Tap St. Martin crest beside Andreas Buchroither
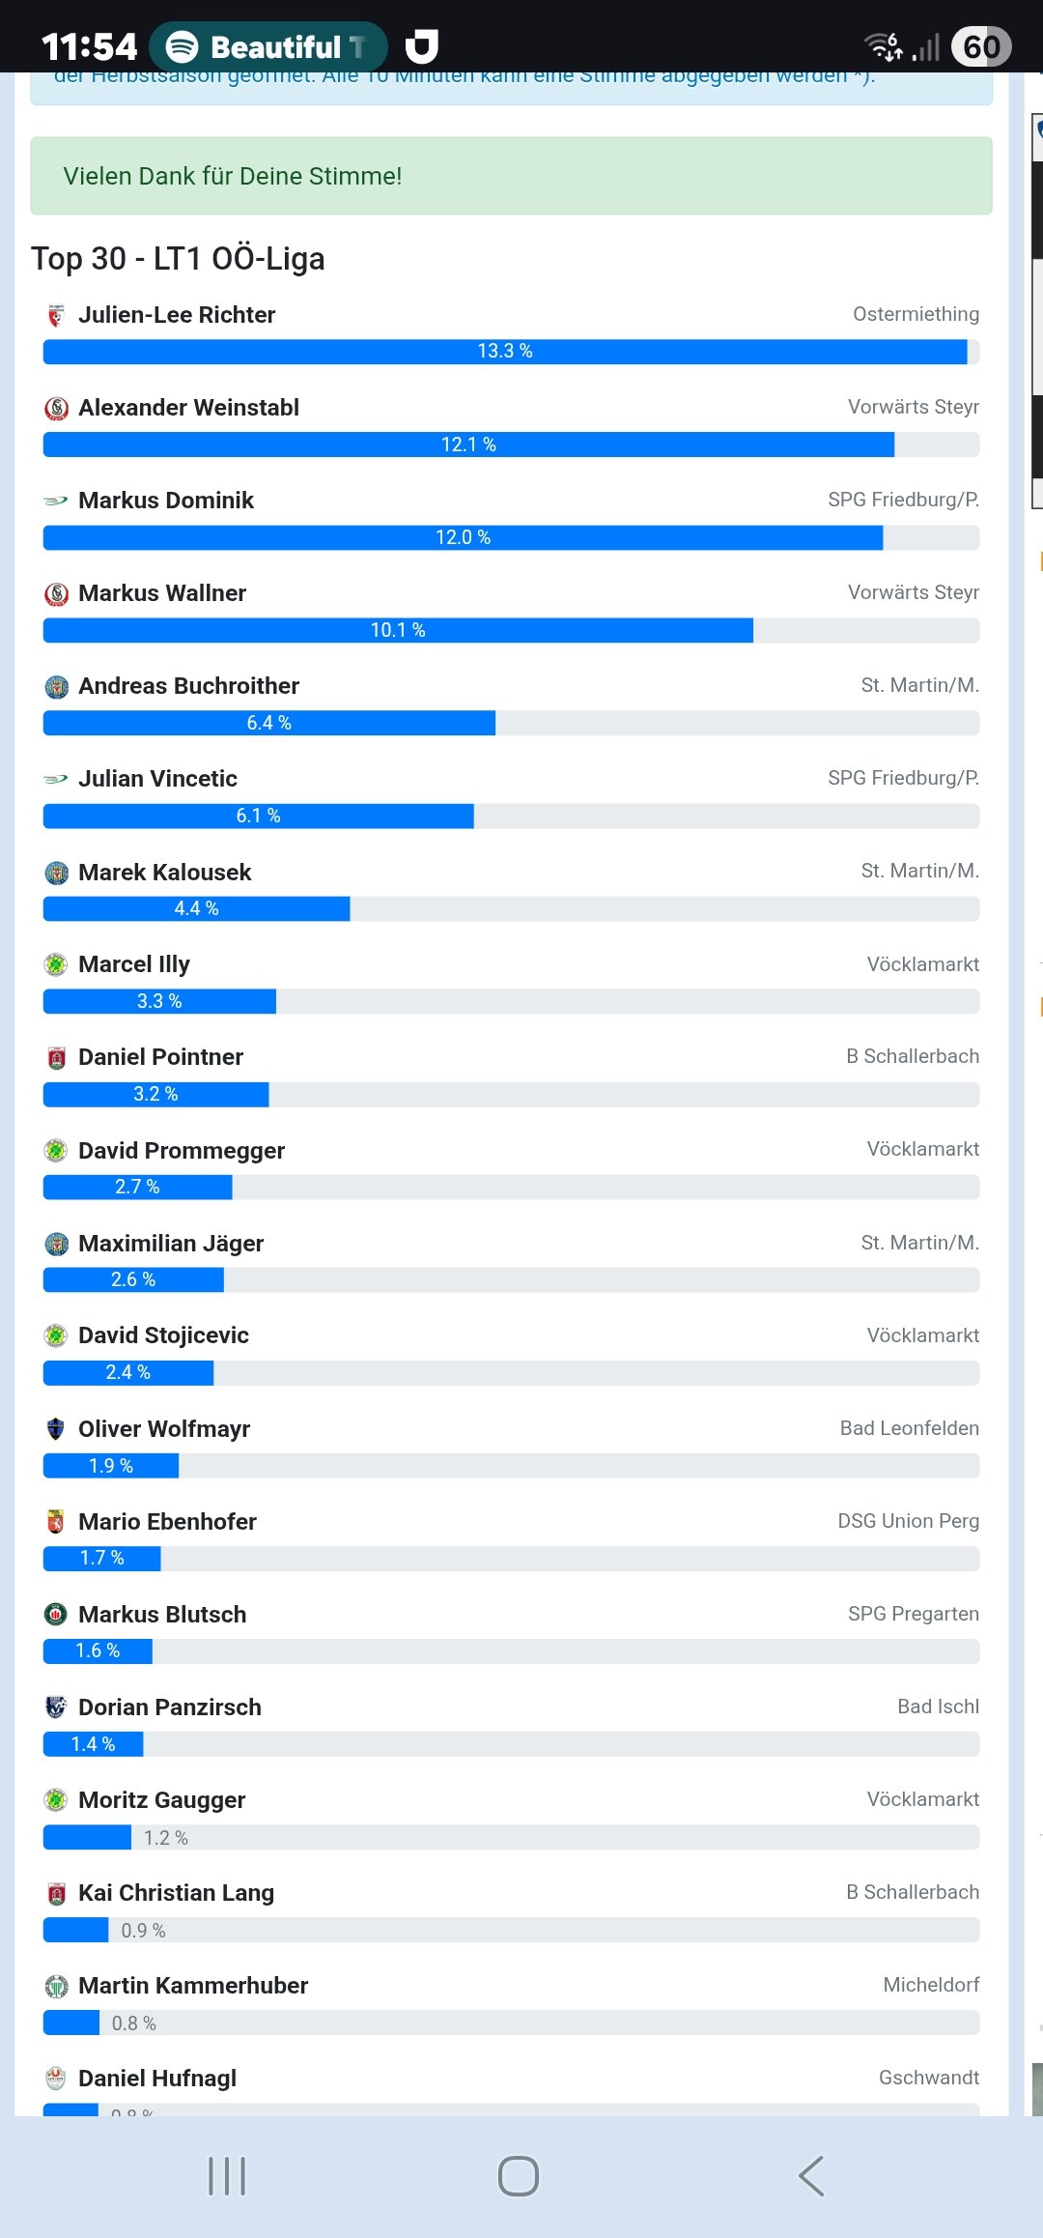 [56, 687]
